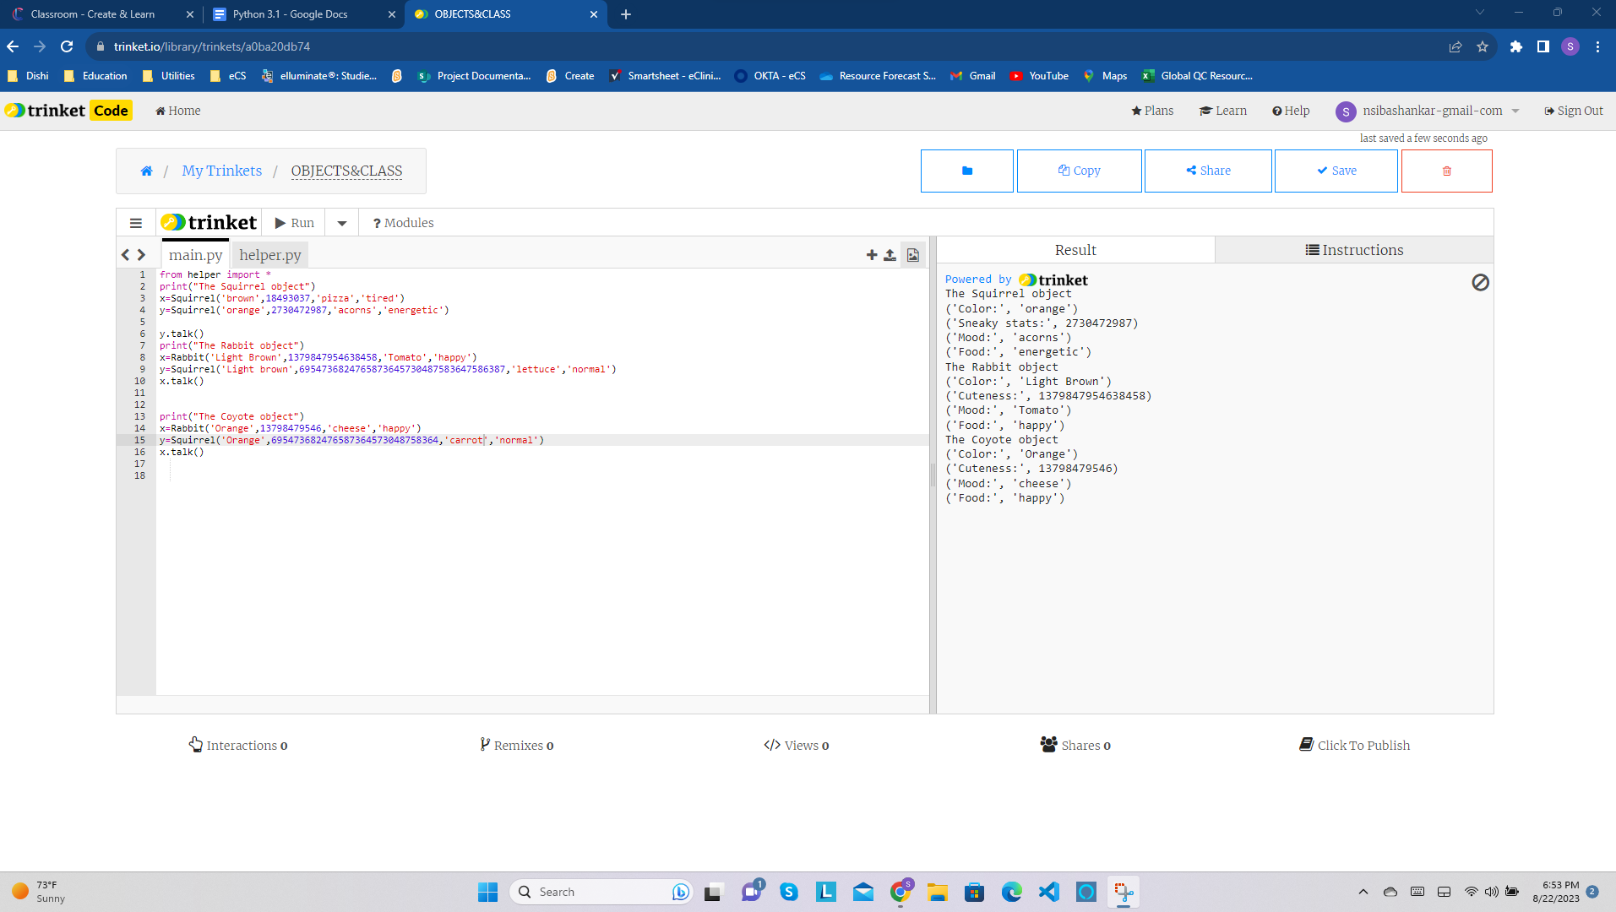The image size is (1616, 912).
Task: Open the Result tab
Action: point(1075,250)
